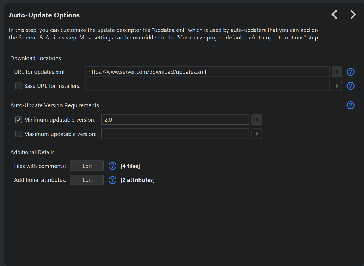Open variable arrow for Minimum updatable version
This screenshot has width=364, height=266.
256,120
